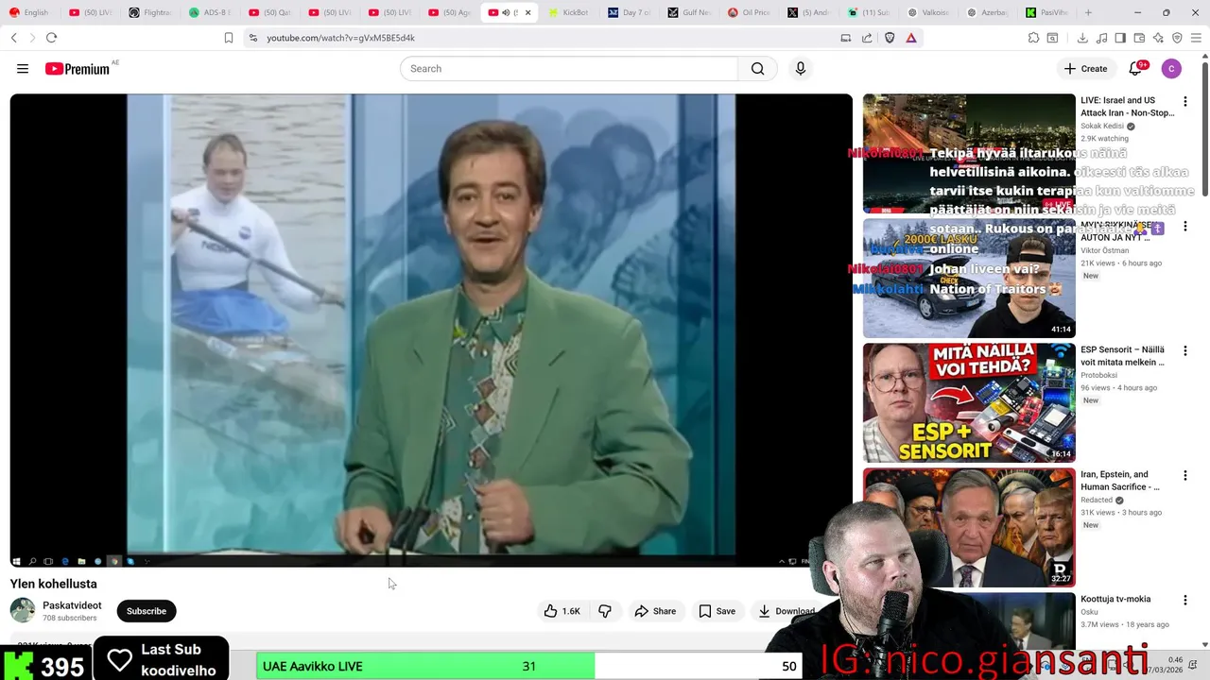Switch to the KickBot tab
This screenshot has height=680, width=1210.
coord(569,12)
